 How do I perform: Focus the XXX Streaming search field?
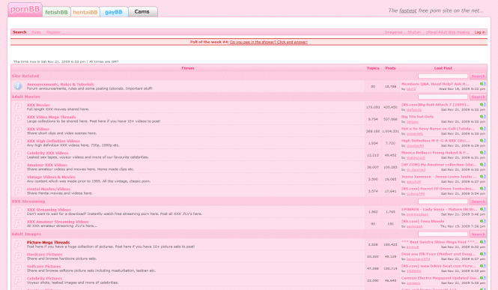pyautogui.click(x=443, y=202)
